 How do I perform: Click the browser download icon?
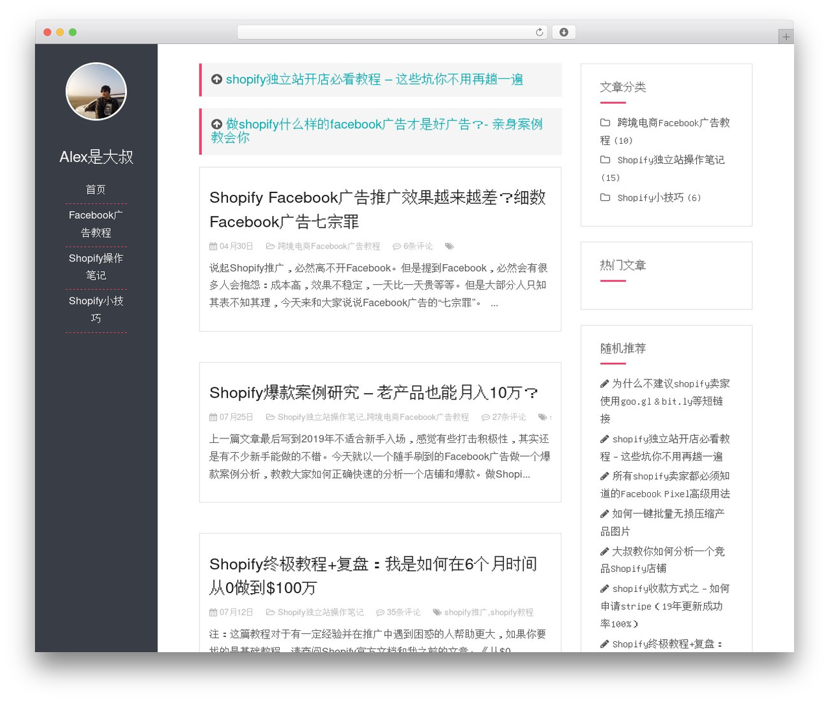563,32
